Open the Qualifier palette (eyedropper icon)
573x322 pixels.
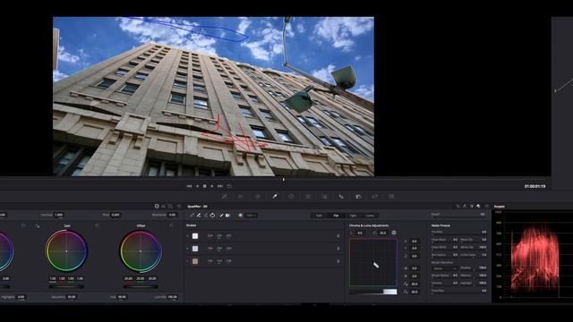click(x=275, y=197)
